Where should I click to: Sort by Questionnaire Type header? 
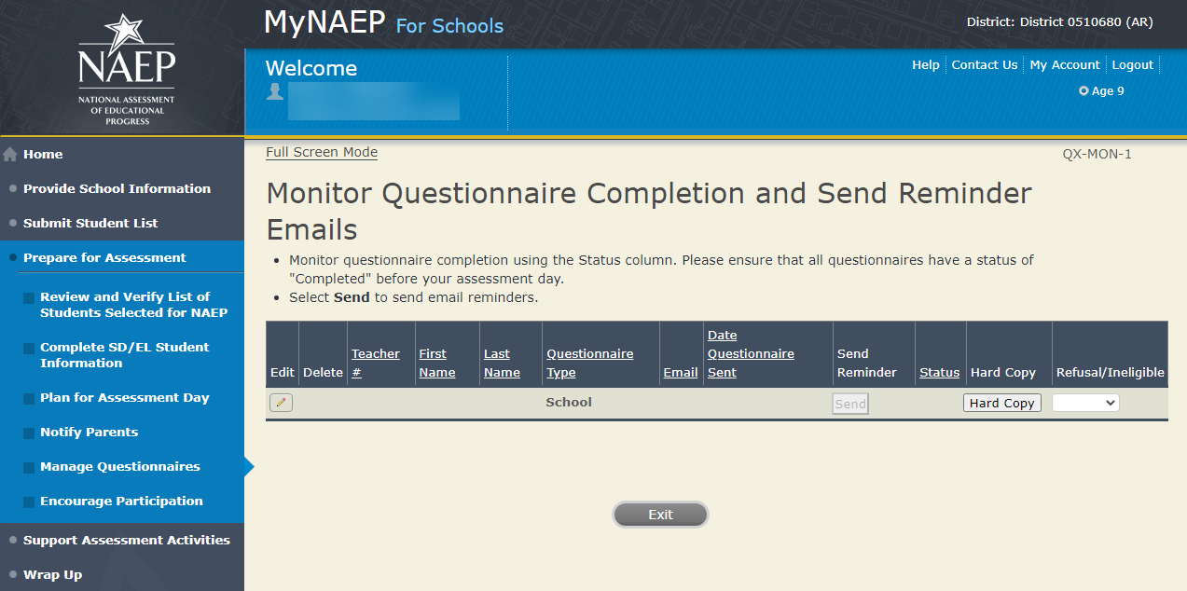(589, 363)
